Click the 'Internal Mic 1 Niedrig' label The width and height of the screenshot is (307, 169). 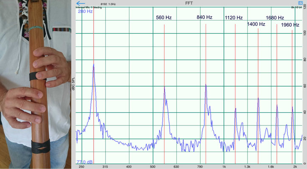89,8
